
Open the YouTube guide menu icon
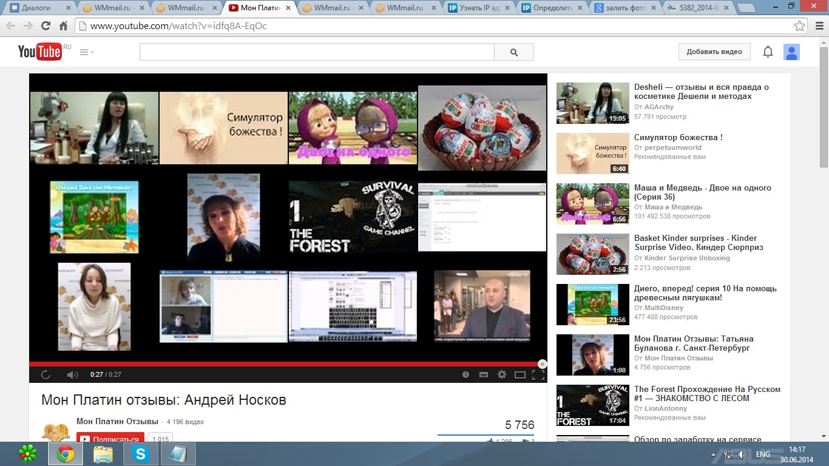pyautogui.click(x=87, y=52)
